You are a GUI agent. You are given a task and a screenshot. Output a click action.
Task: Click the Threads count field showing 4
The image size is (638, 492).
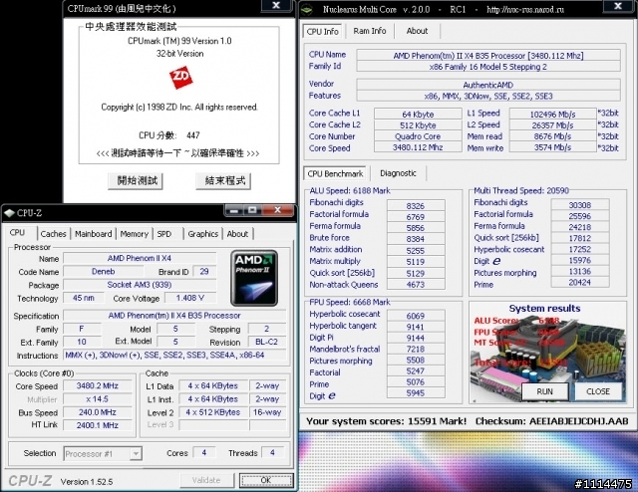(x=272, y=452)
